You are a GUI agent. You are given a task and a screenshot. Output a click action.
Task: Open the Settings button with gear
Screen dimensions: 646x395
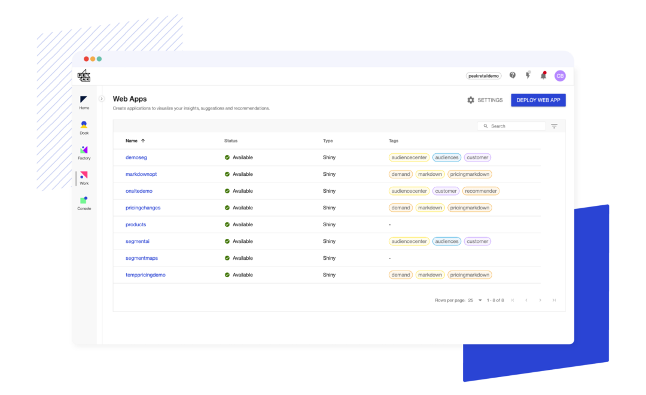pos(485,100)
